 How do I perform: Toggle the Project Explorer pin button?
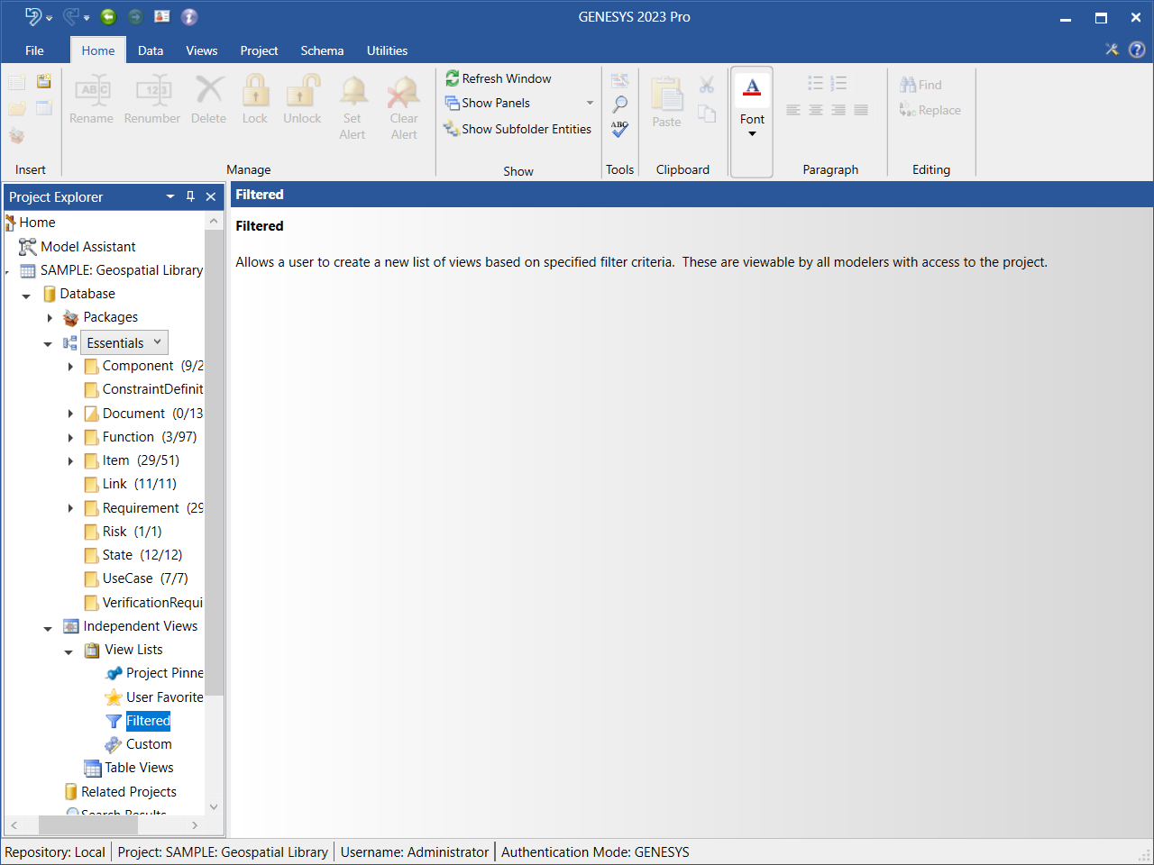[x=190, y=196]
